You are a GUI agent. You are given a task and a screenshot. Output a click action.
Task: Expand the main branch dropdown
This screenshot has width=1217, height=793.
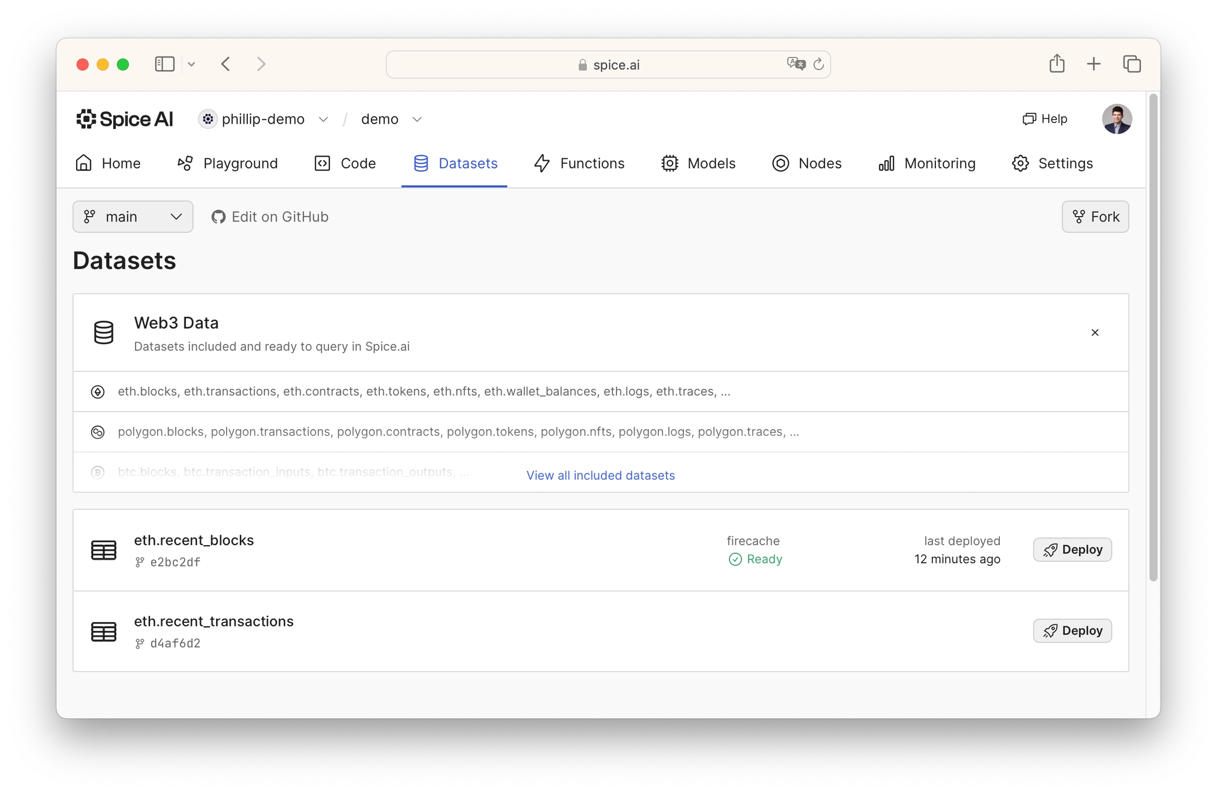point(133,217)
